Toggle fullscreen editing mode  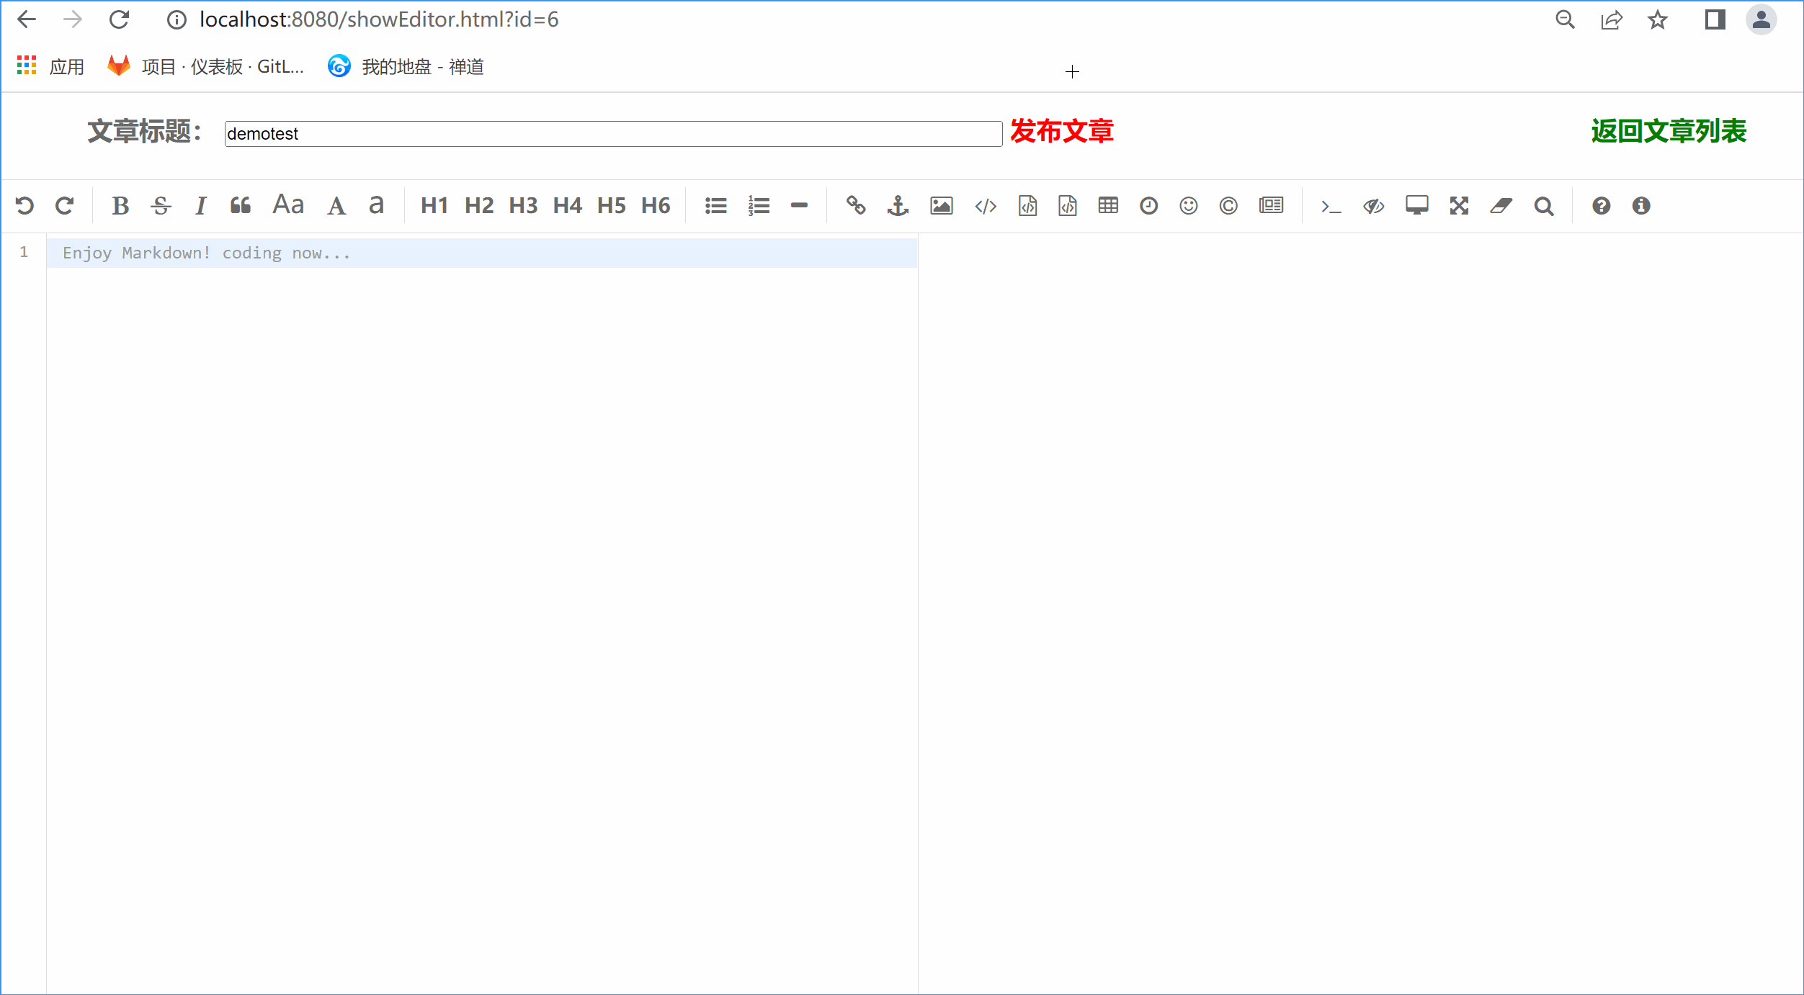[x=1458, y=205]
